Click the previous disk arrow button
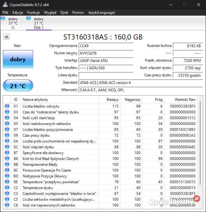 [x=6, y=37]
